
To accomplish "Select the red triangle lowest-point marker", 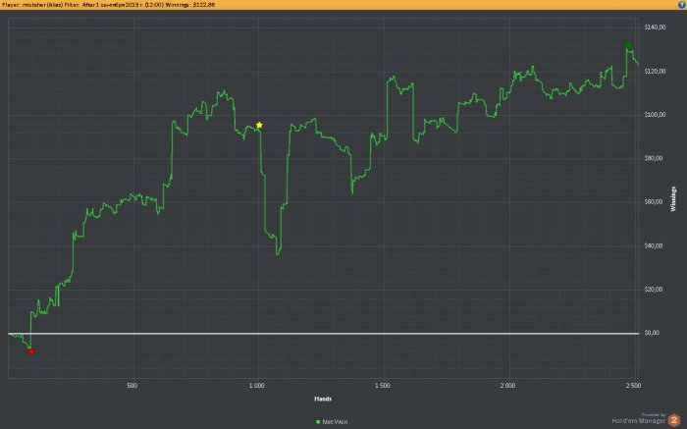I will (x=30, y=351).
